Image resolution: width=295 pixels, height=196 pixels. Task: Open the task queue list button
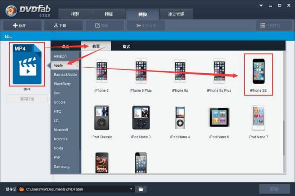click(274, 25)
